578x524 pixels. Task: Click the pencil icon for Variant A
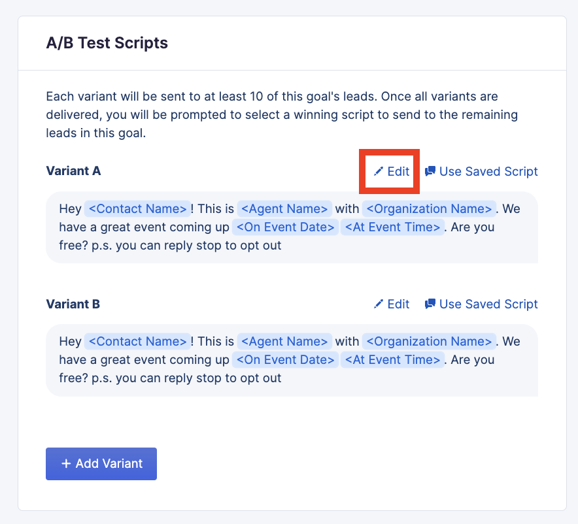click(x=379, y=172)
